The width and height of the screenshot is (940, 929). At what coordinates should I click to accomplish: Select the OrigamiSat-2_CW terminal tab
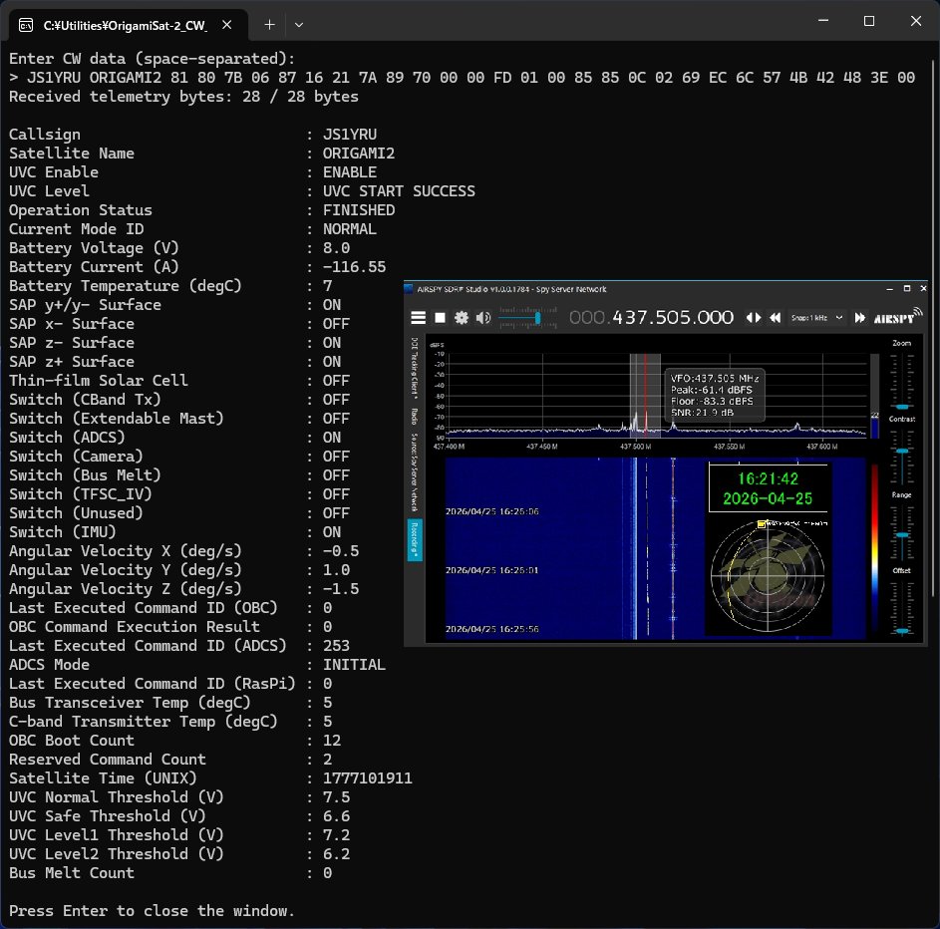[124, 25]
